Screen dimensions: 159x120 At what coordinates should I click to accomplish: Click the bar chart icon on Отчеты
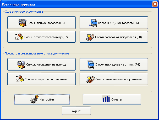106,99
